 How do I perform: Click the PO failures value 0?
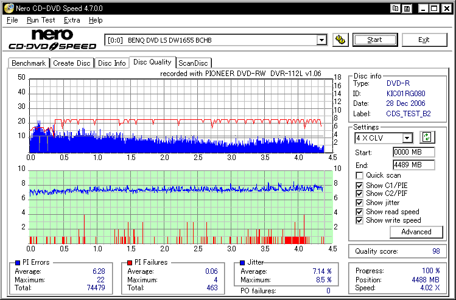coord(328,291)
